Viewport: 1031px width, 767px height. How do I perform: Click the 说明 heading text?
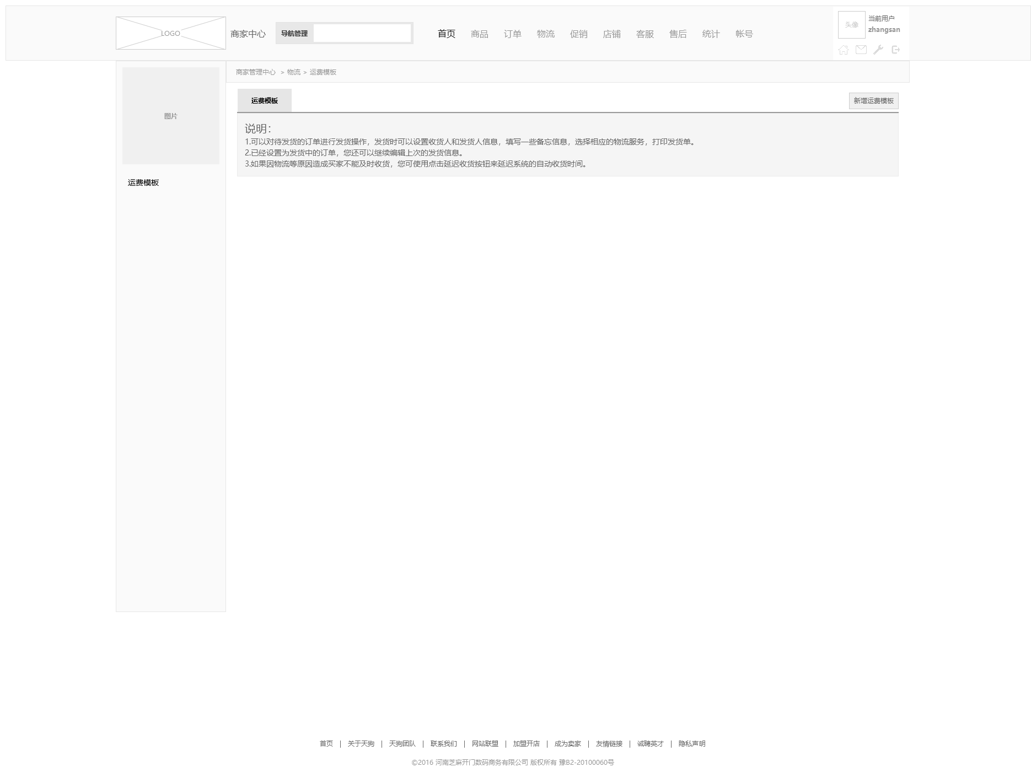pyautogui.click(x=258, y=128)
